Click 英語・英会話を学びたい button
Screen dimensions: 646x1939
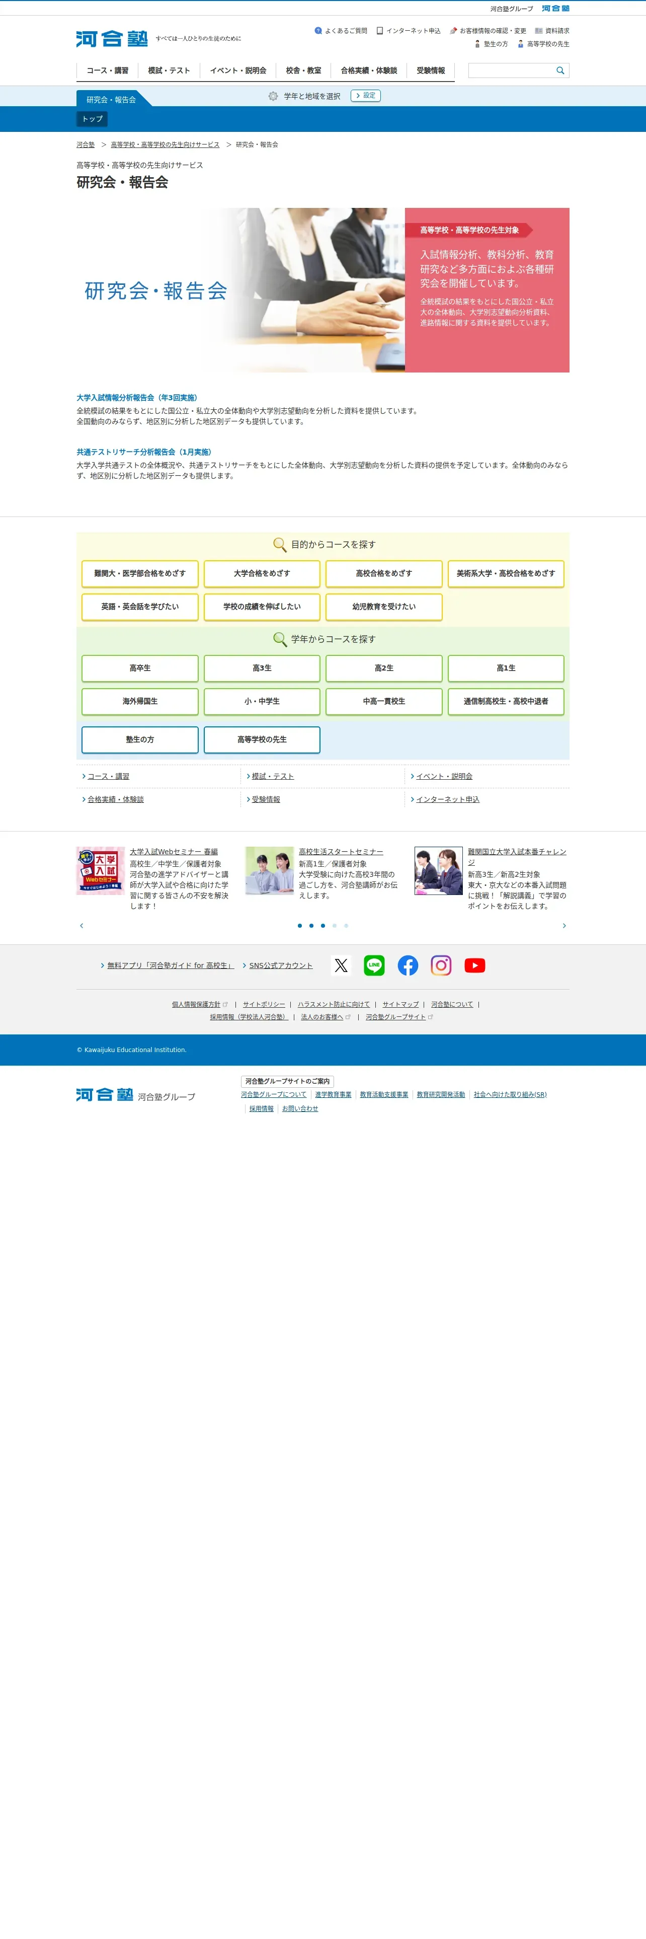(x=140, y=607)
